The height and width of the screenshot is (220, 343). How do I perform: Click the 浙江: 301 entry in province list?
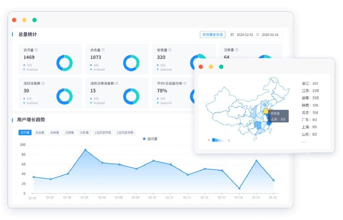(x=310, y=83)
